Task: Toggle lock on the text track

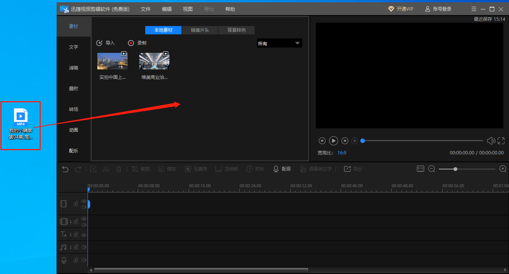Action: pos(76,235)
